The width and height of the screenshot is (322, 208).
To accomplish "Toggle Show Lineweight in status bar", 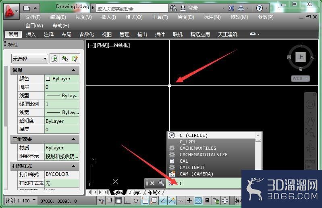I will (189, 201).
